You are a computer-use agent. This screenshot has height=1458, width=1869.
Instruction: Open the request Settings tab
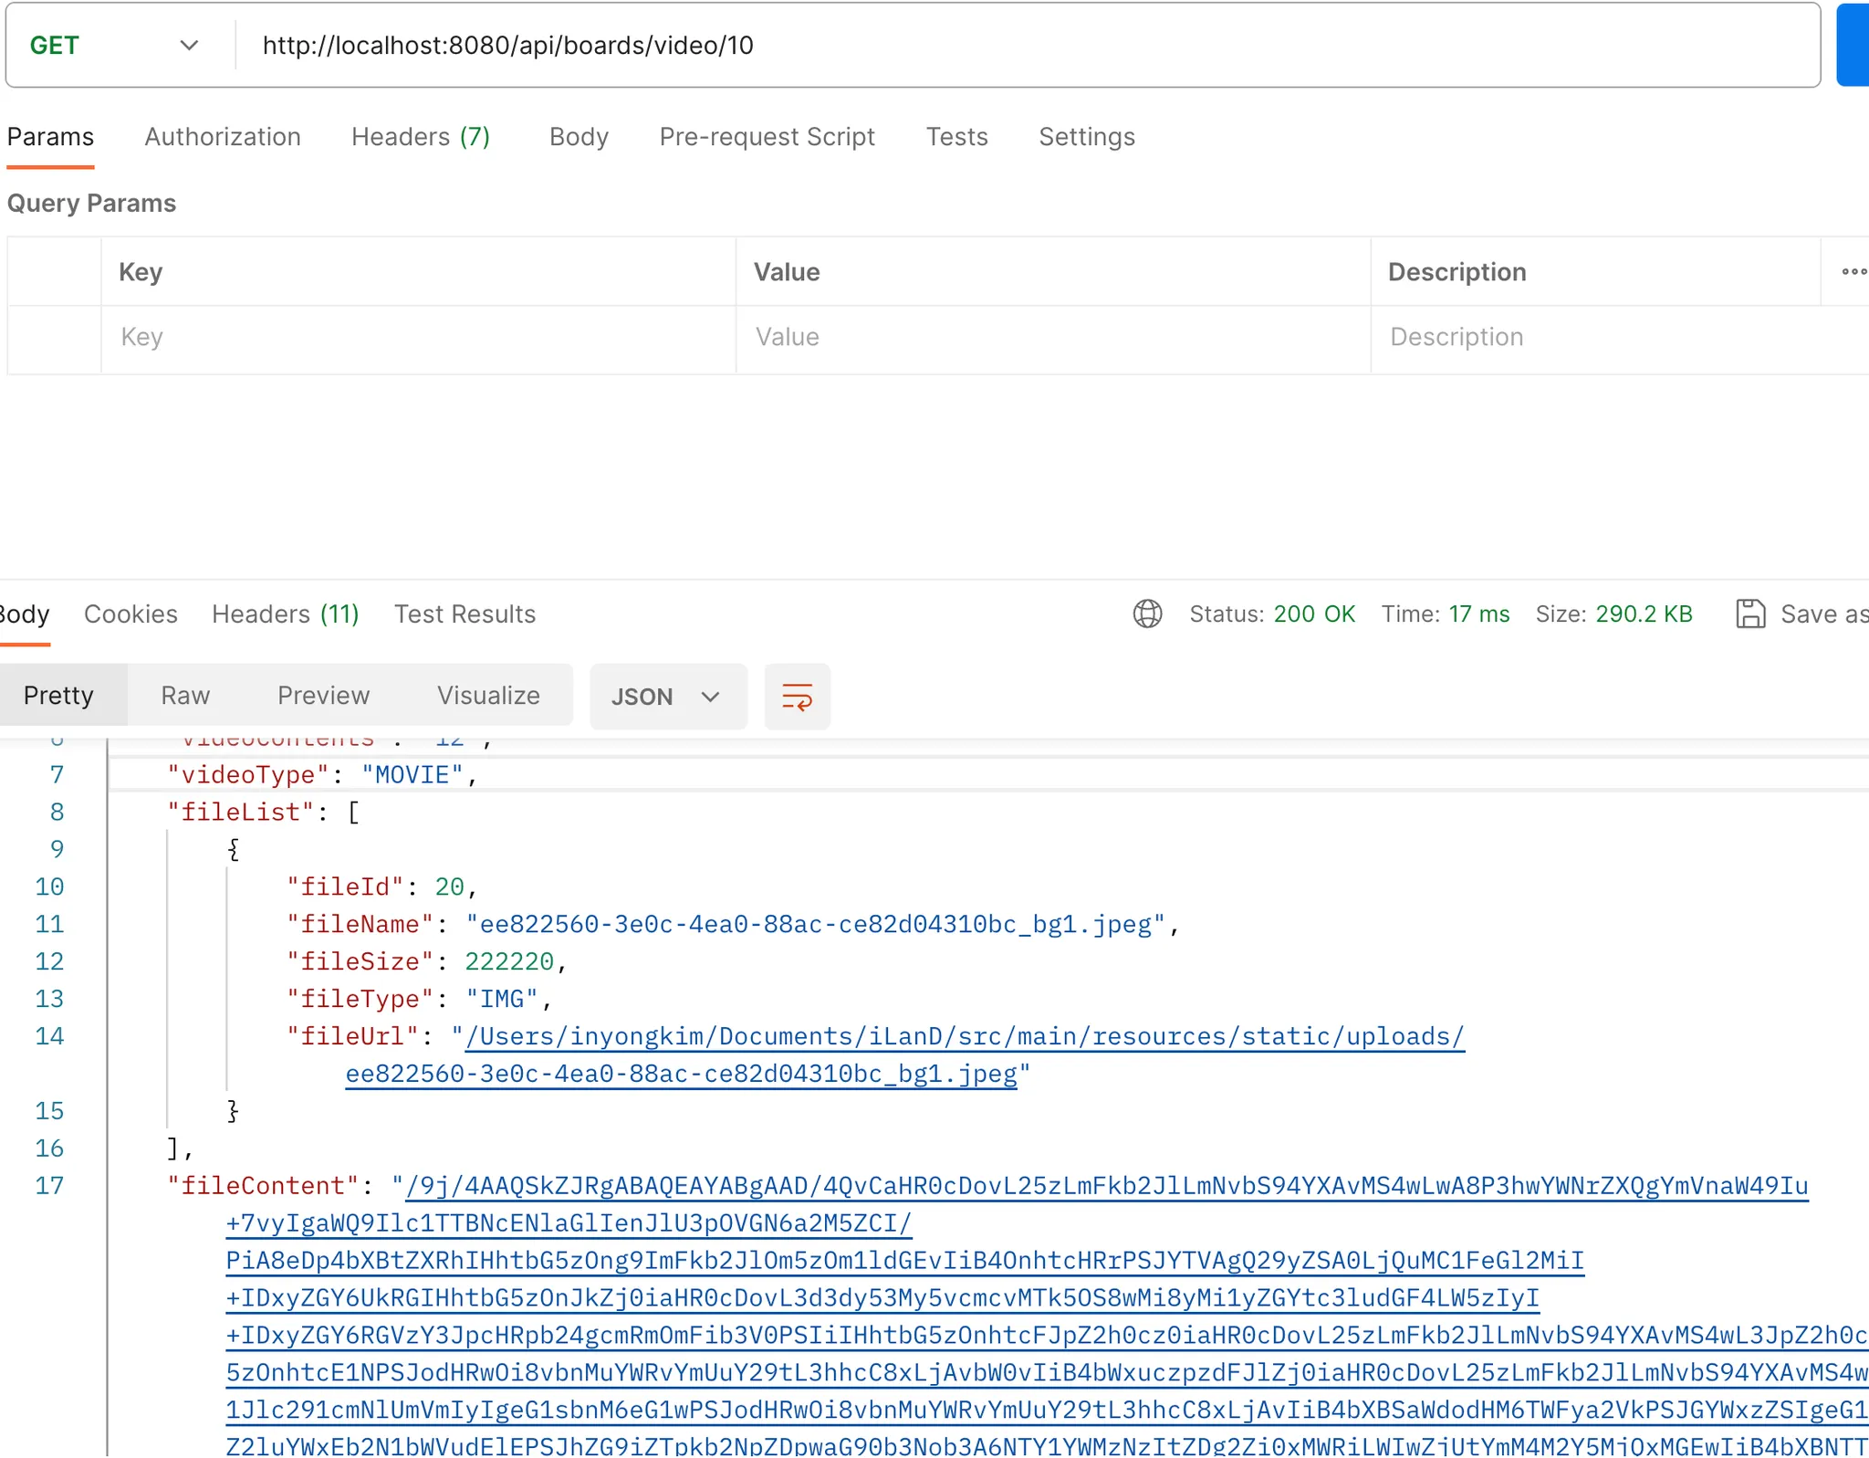[1086, 137]
